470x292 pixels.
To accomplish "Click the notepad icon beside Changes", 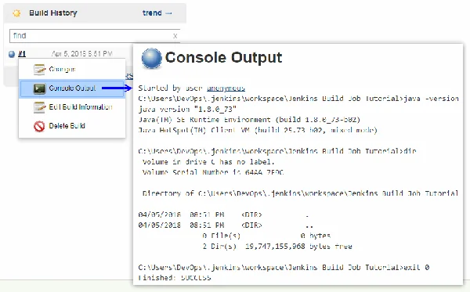I will 39,70.
